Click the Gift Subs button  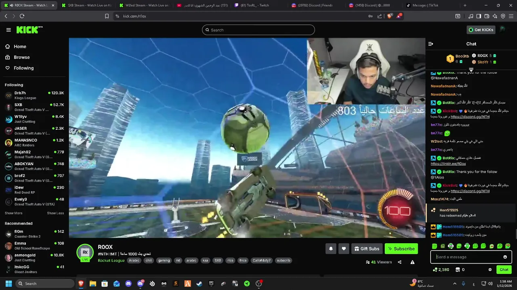click(367, 249)
